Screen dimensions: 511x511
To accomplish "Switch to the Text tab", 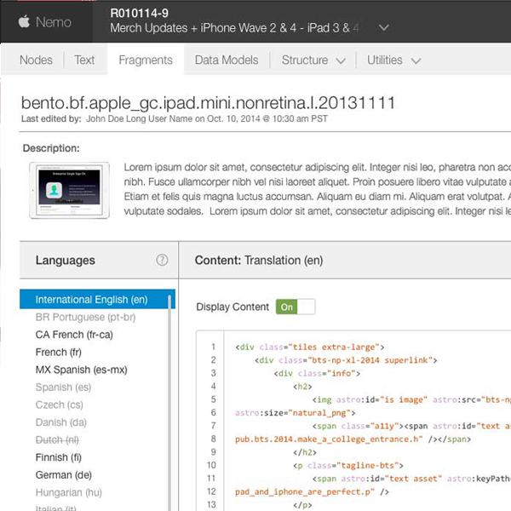I will tap(84, 60).
